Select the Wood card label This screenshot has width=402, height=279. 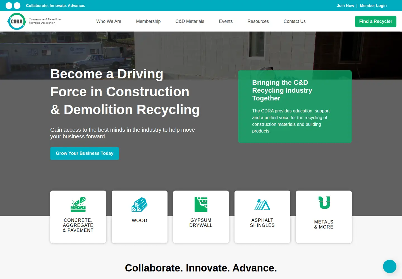(140, 221)
